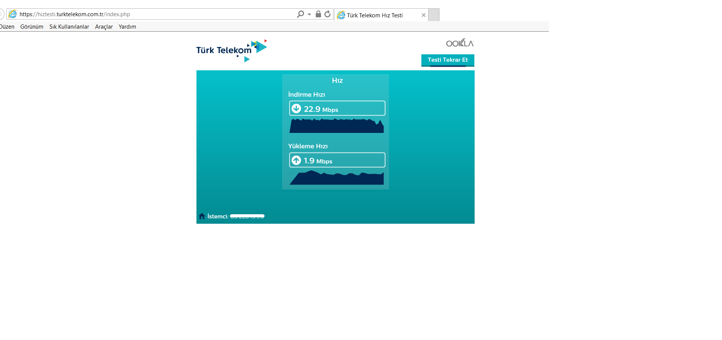Refresh the page with reload icon
Screen dimensions: 722x340
tap(327, 14)
